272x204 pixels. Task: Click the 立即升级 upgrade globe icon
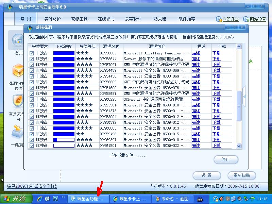219,19
